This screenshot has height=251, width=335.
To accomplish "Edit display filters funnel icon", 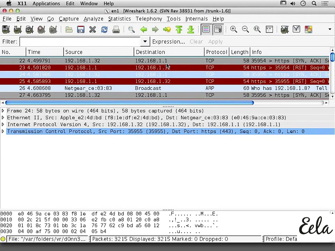I will click(x=296, y=29).
